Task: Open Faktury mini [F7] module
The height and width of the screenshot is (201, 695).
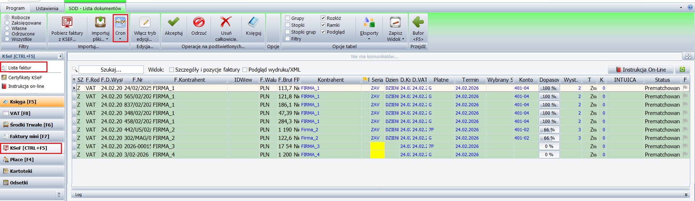Action: pos(32,136)
